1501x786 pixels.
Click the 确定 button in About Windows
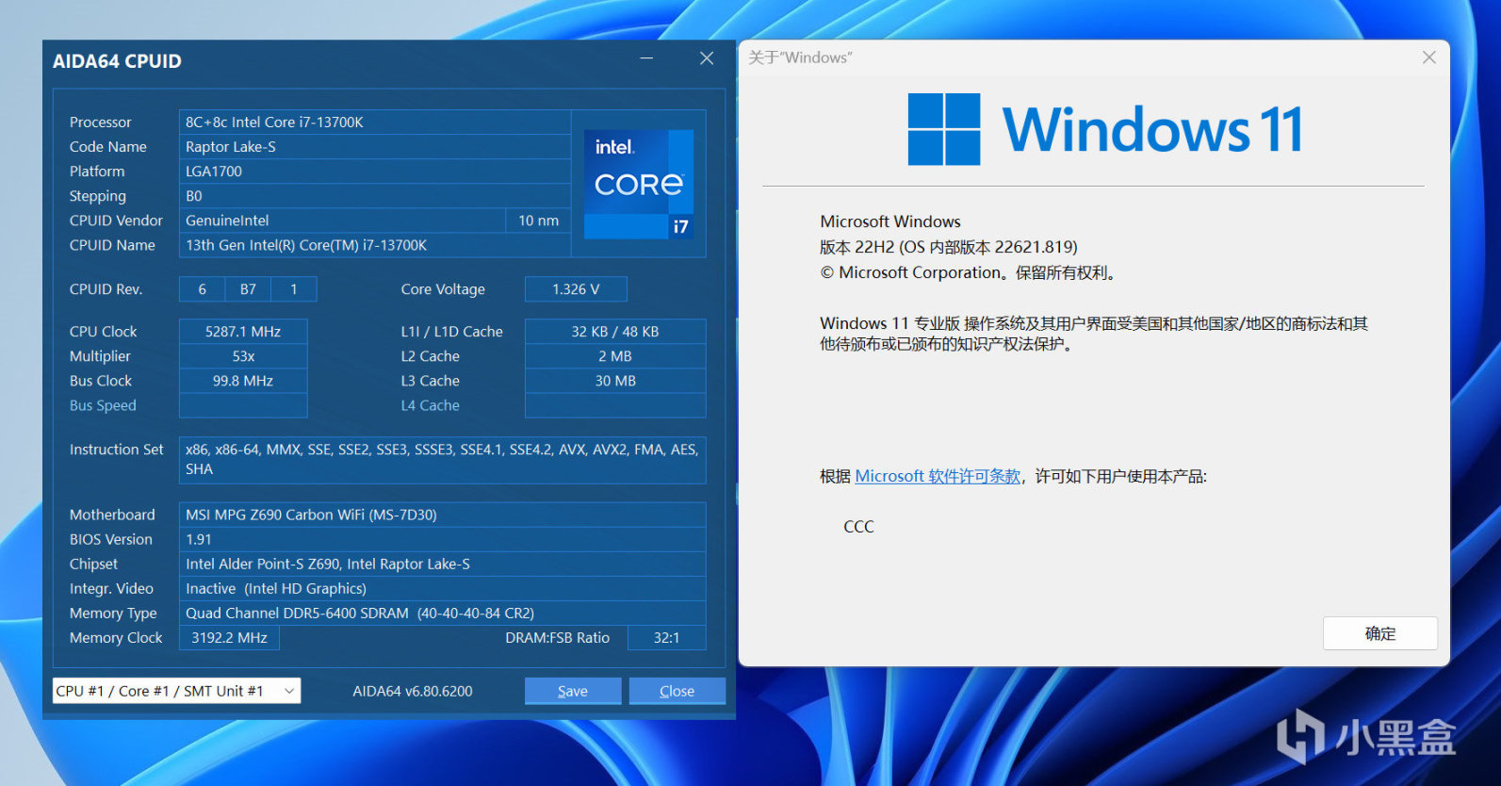click(x=1380, y=633)
